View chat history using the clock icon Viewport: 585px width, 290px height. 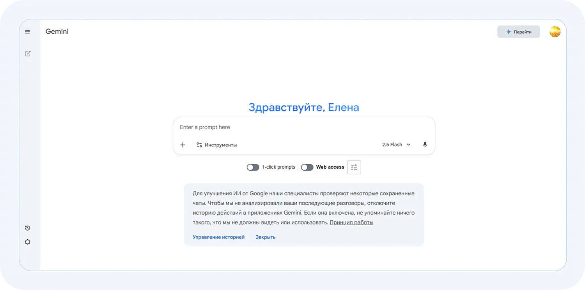(27, 228)
